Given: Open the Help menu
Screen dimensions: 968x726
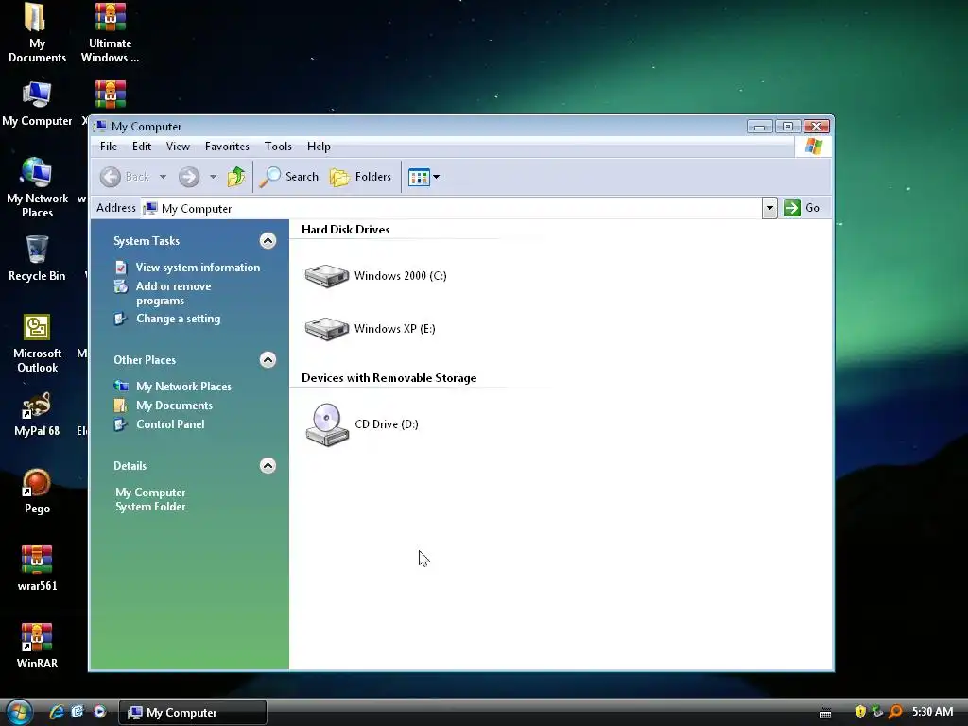Looking at the screenshot, I should (x=319, y=147).
